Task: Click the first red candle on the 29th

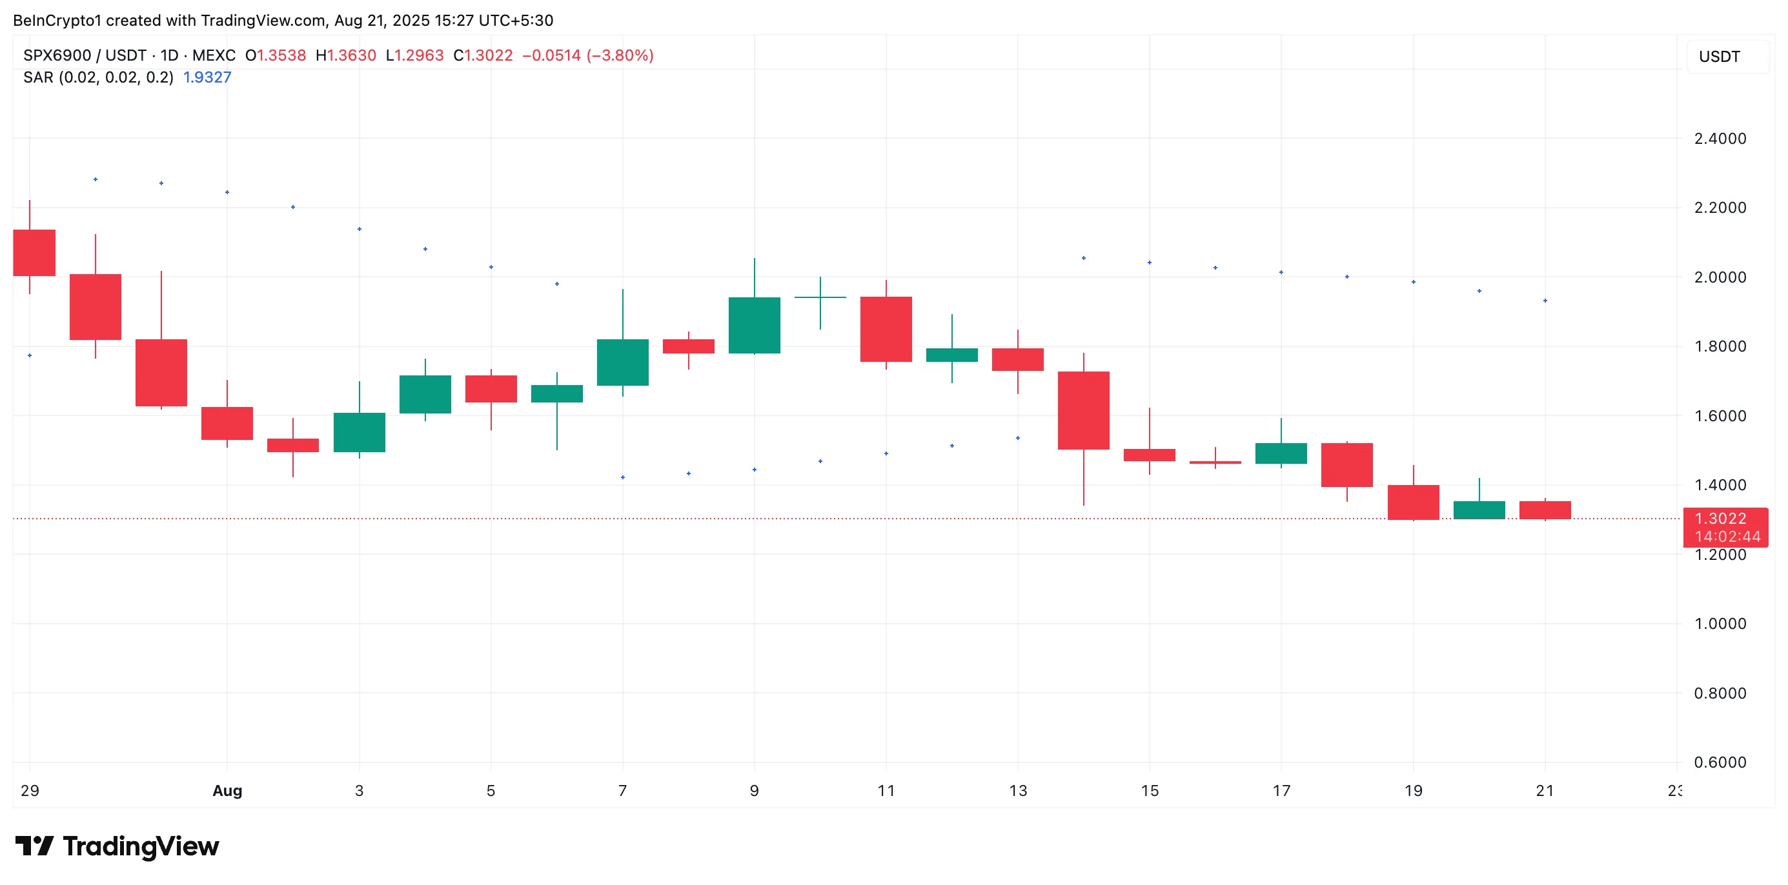Action: point(34,252)
